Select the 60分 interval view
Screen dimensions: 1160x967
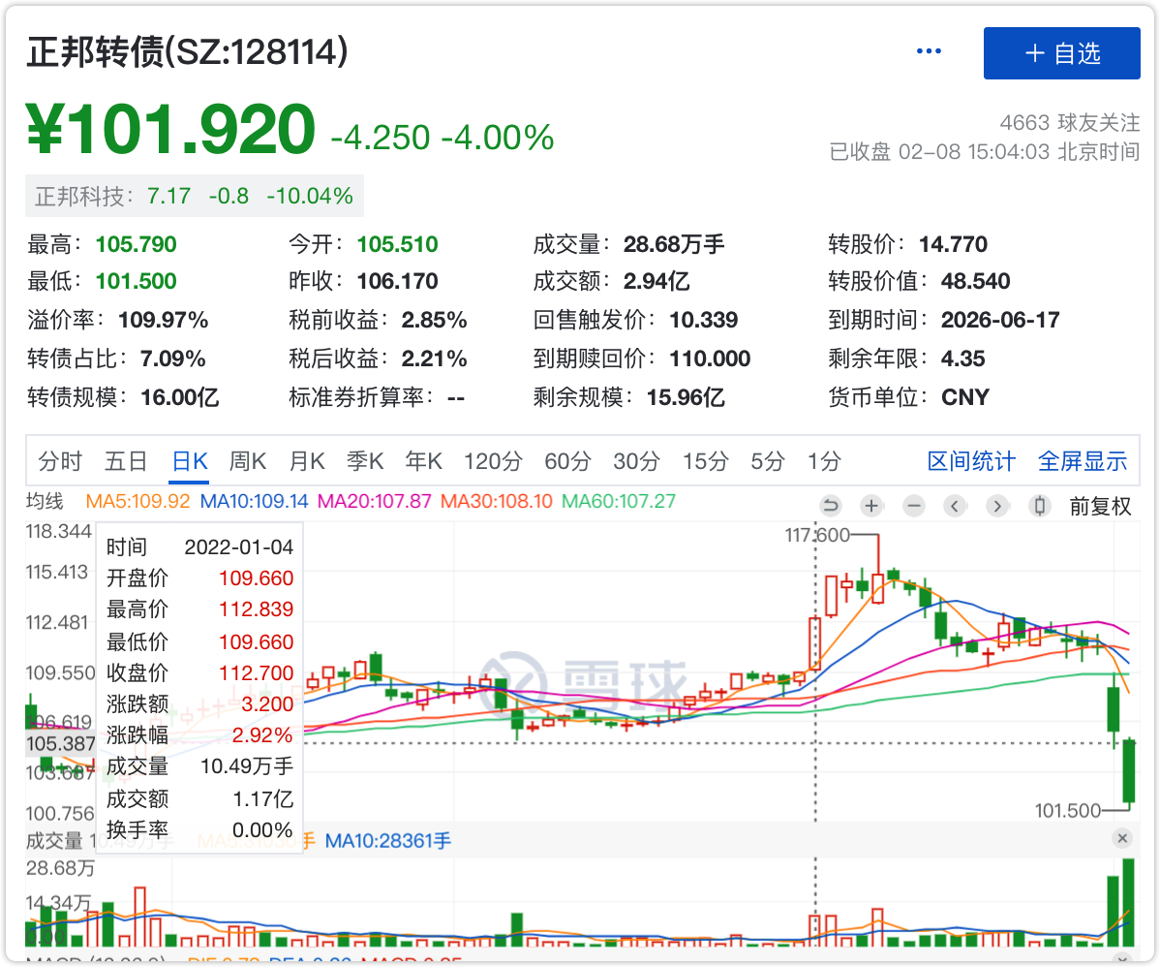click(x=567, y=462)
